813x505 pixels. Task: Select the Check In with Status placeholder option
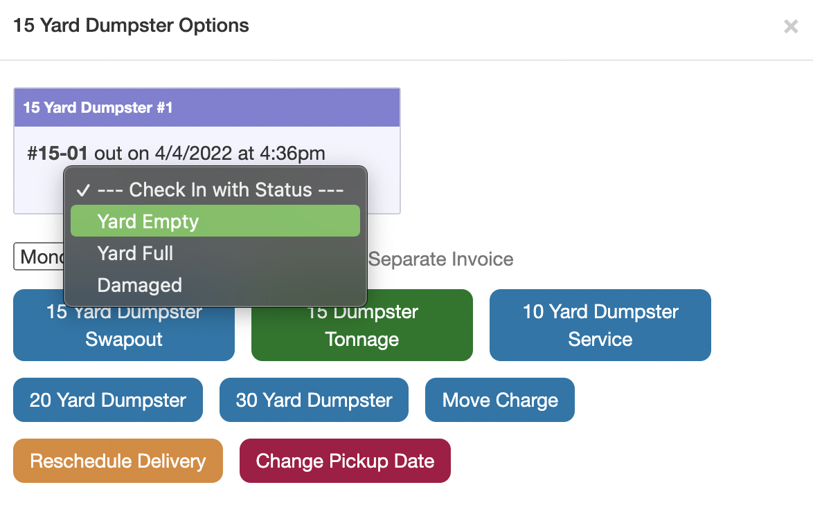click(220, 190)
